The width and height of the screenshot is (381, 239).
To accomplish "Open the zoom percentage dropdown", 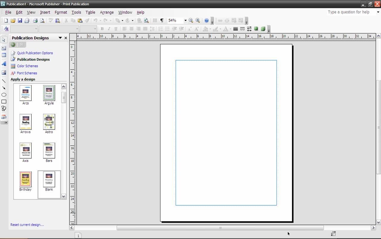I will (185, 21).
